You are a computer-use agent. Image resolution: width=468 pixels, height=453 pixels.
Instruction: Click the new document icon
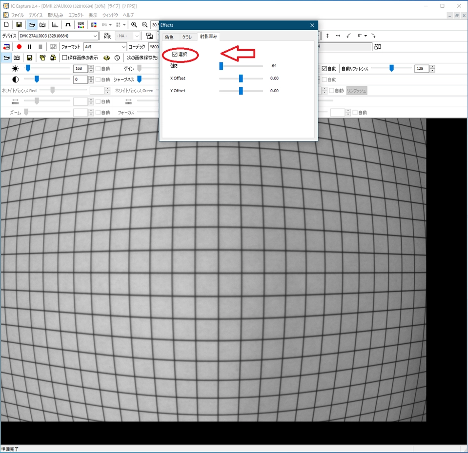pyautogui.click(x=6, y=25)
